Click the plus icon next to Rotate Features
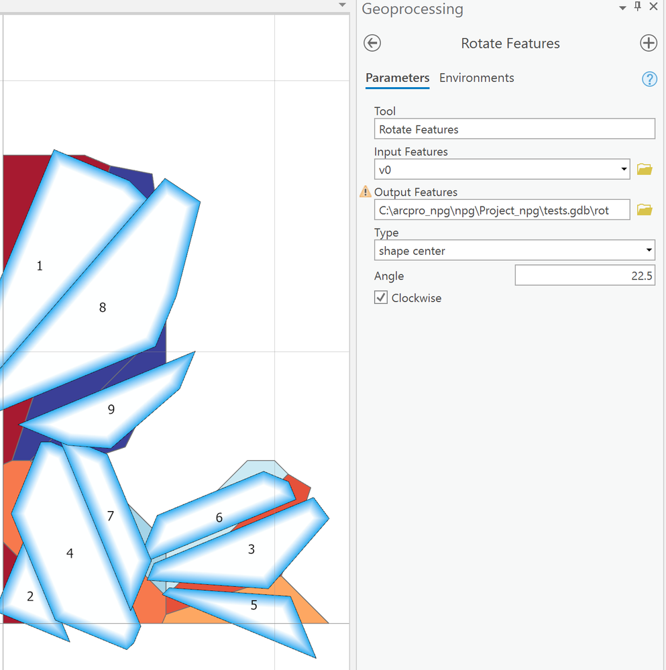The height and width of the screenshot is (670, 666). point(648,43)
